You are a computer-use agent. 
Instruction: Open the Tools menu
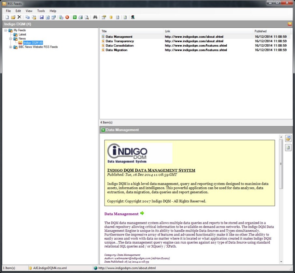(41, 11)
